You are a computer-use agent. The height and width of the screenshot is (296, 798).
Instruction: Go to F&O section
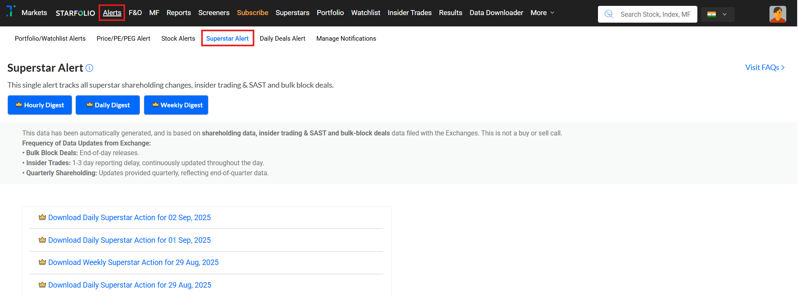[135, 13]
